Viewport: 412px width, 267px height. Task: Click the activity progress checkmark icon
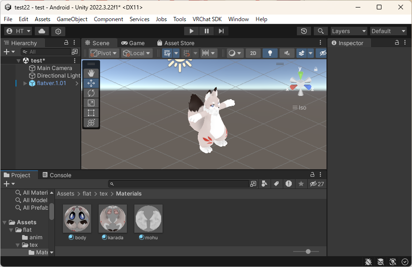404,261
